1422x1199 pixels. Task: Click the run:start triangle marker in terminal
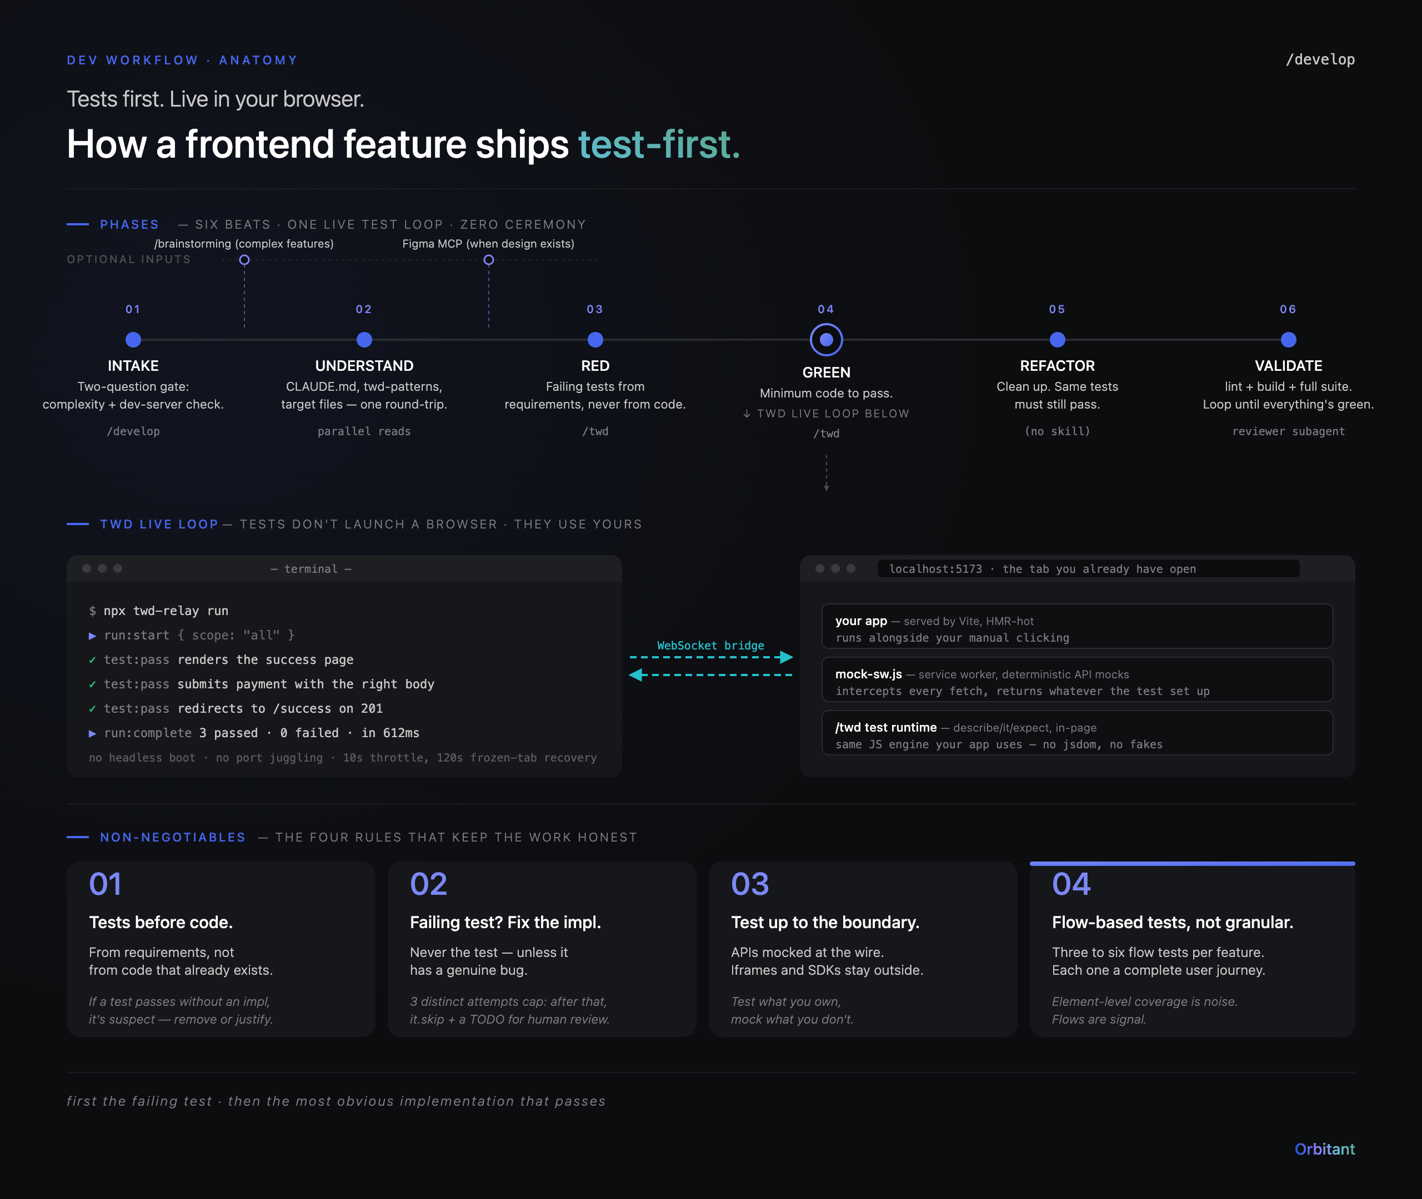(93, 636)
